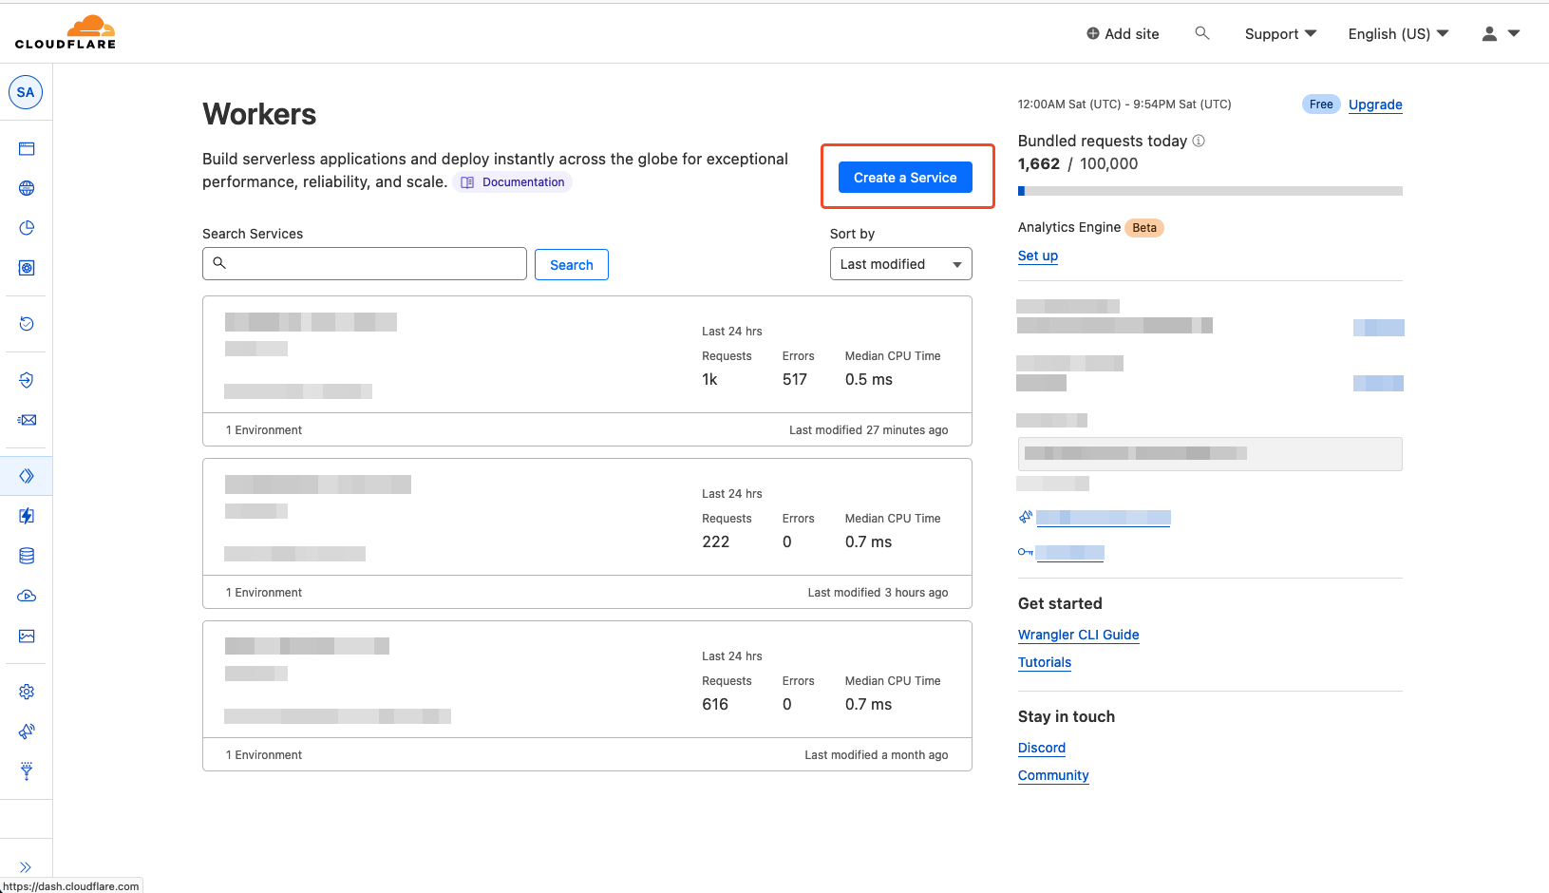Open the Wrangler CLI Guide link

(1078, 635)
